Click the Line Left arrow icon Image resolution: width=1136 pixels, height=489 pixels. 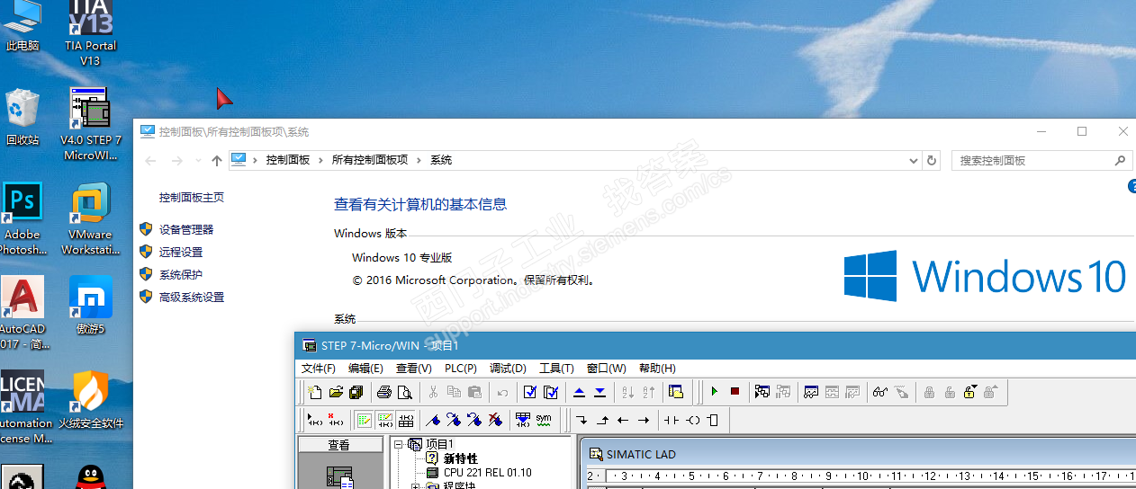coord(623,420)
